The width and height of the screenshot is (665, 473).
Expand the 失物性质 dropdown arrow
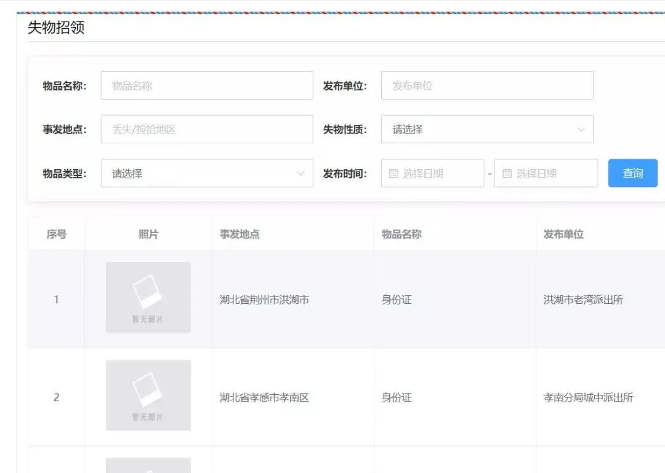pyautogui.click(x=581, y=130)
